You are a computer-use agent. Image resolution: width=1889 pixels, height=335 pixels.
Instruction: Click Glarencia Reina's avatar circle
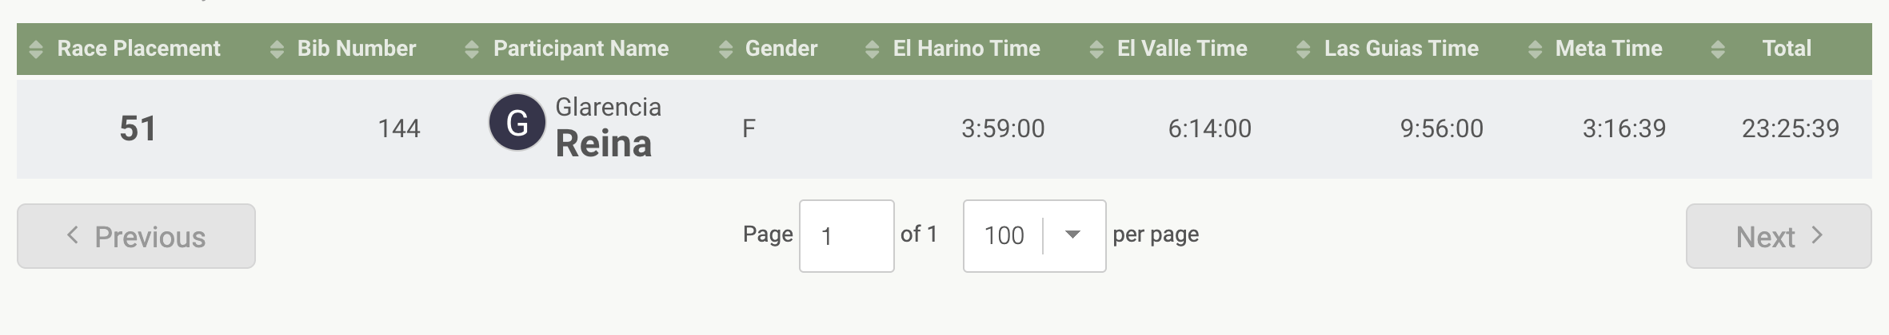click(x=517, y=123)
